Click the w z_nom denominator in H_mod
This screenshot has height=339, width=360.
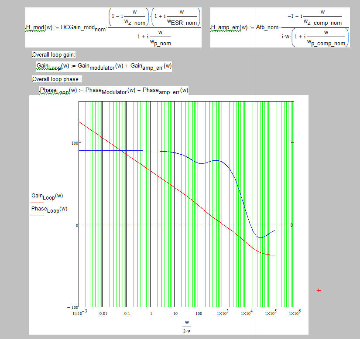pyautogui.click(x=135, y=22)
